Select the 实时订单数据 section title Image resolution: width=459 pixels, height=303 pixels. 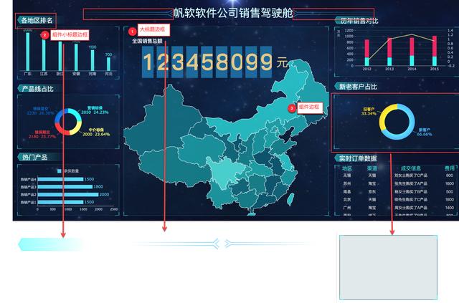[x=358, y=158]
